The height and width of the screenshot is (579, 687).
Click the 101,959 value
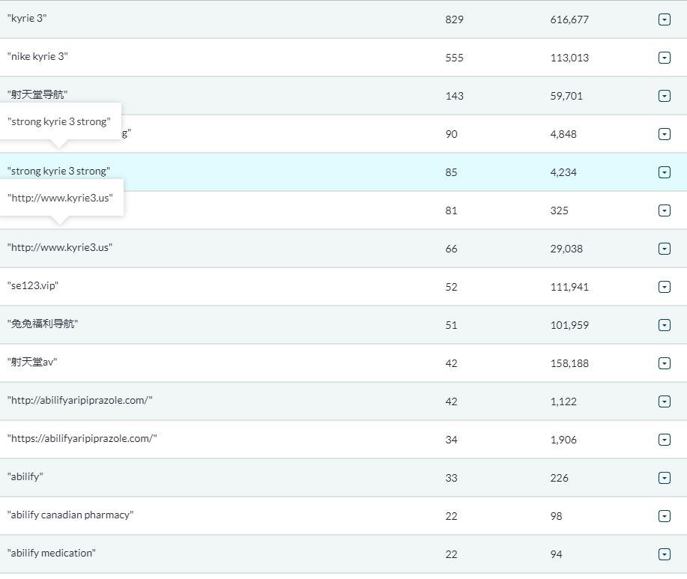pyautogui.click(x=569, y=325)
